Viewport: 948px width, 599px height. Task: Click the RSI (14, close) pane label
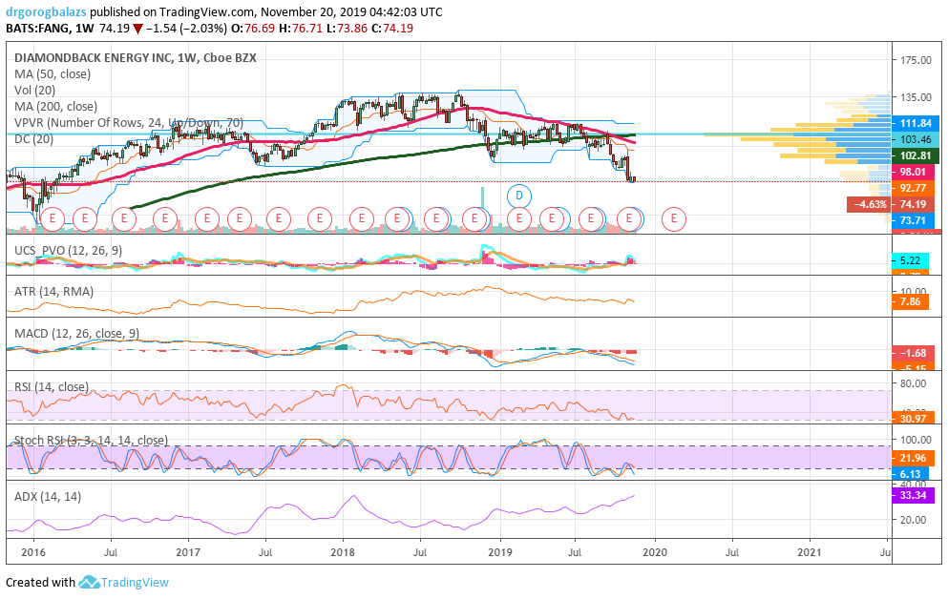pos(52,386)
